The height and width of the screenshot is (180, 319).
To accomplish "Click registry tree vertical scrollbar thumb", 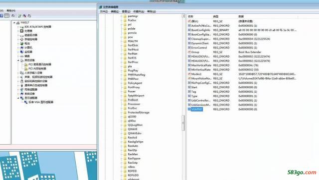I will tap(183, 123).
